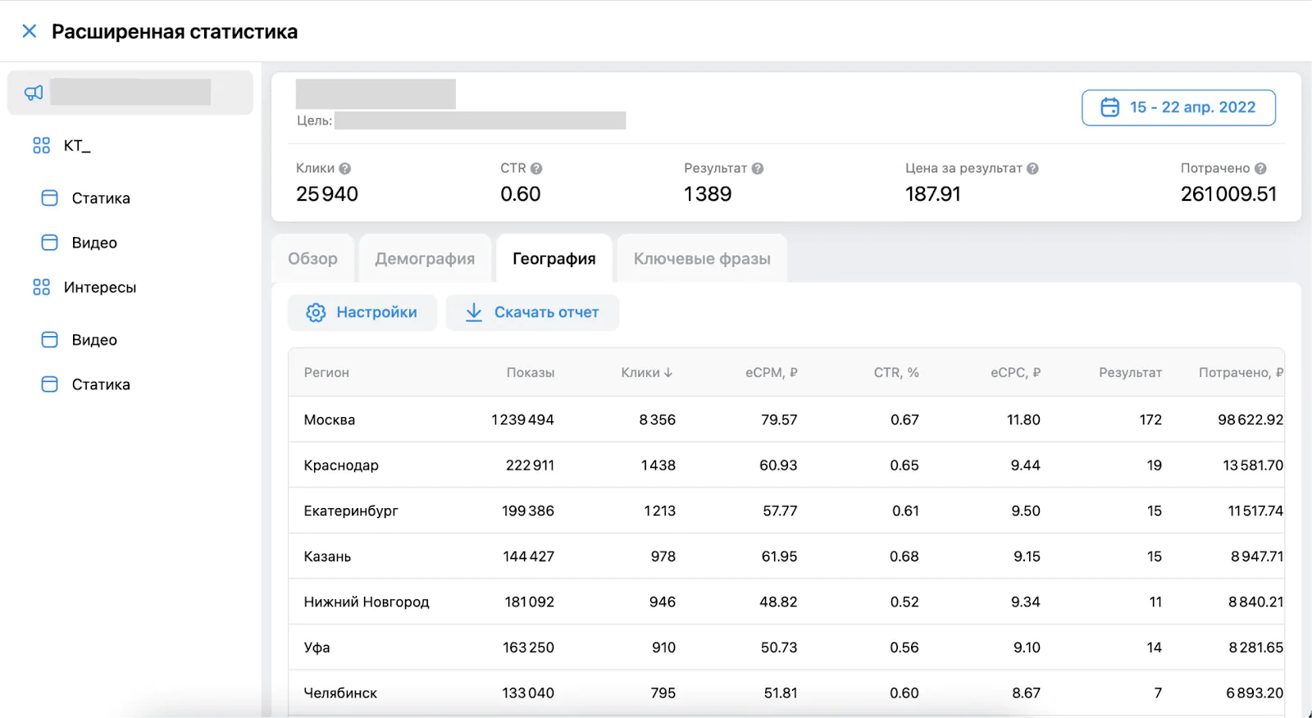Click the question icon next to Потрачено
The width and height of the screenshot is (1312, 718).
click(x=1260, y=169)
